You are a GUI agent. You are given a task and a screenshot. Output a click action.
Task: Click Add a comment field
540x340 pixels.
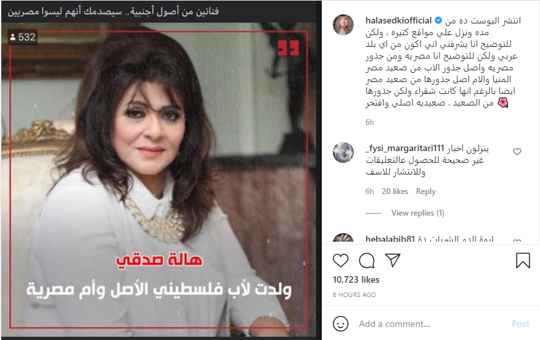tap(433, 324)
